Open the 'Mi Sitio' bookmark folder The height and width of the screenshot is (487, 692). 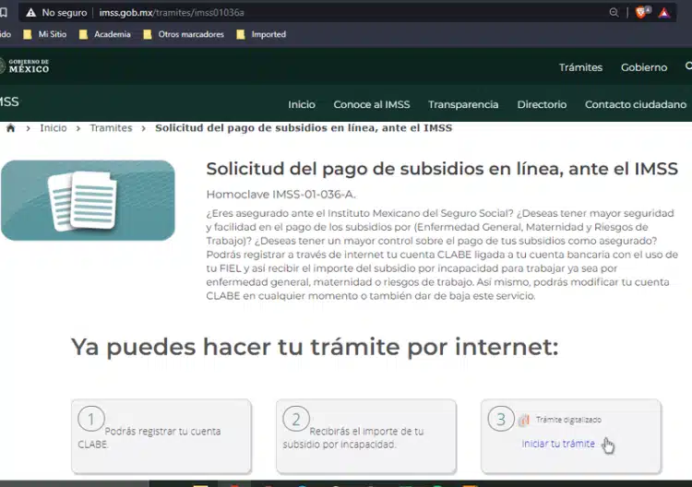click(x=46, y=34)
